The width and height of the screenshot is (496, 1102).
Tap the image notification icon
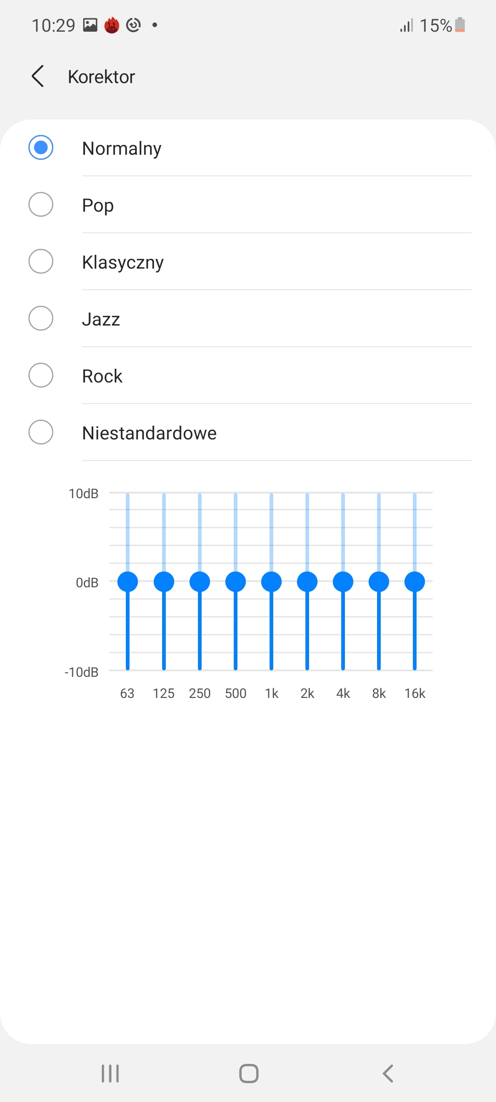(x=90, y=25)
